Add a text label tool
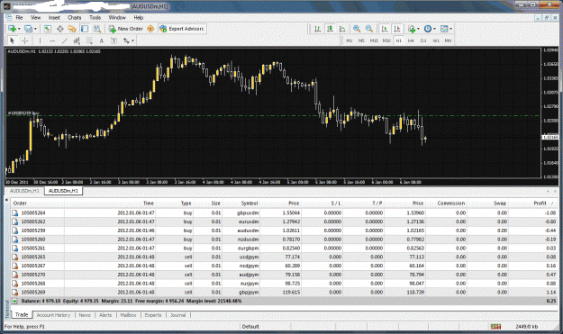563x334 pixels. pos(102,41)
